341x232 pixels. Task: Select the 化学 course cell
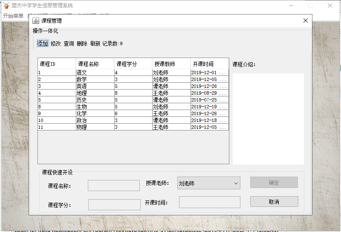click(95, 113)
